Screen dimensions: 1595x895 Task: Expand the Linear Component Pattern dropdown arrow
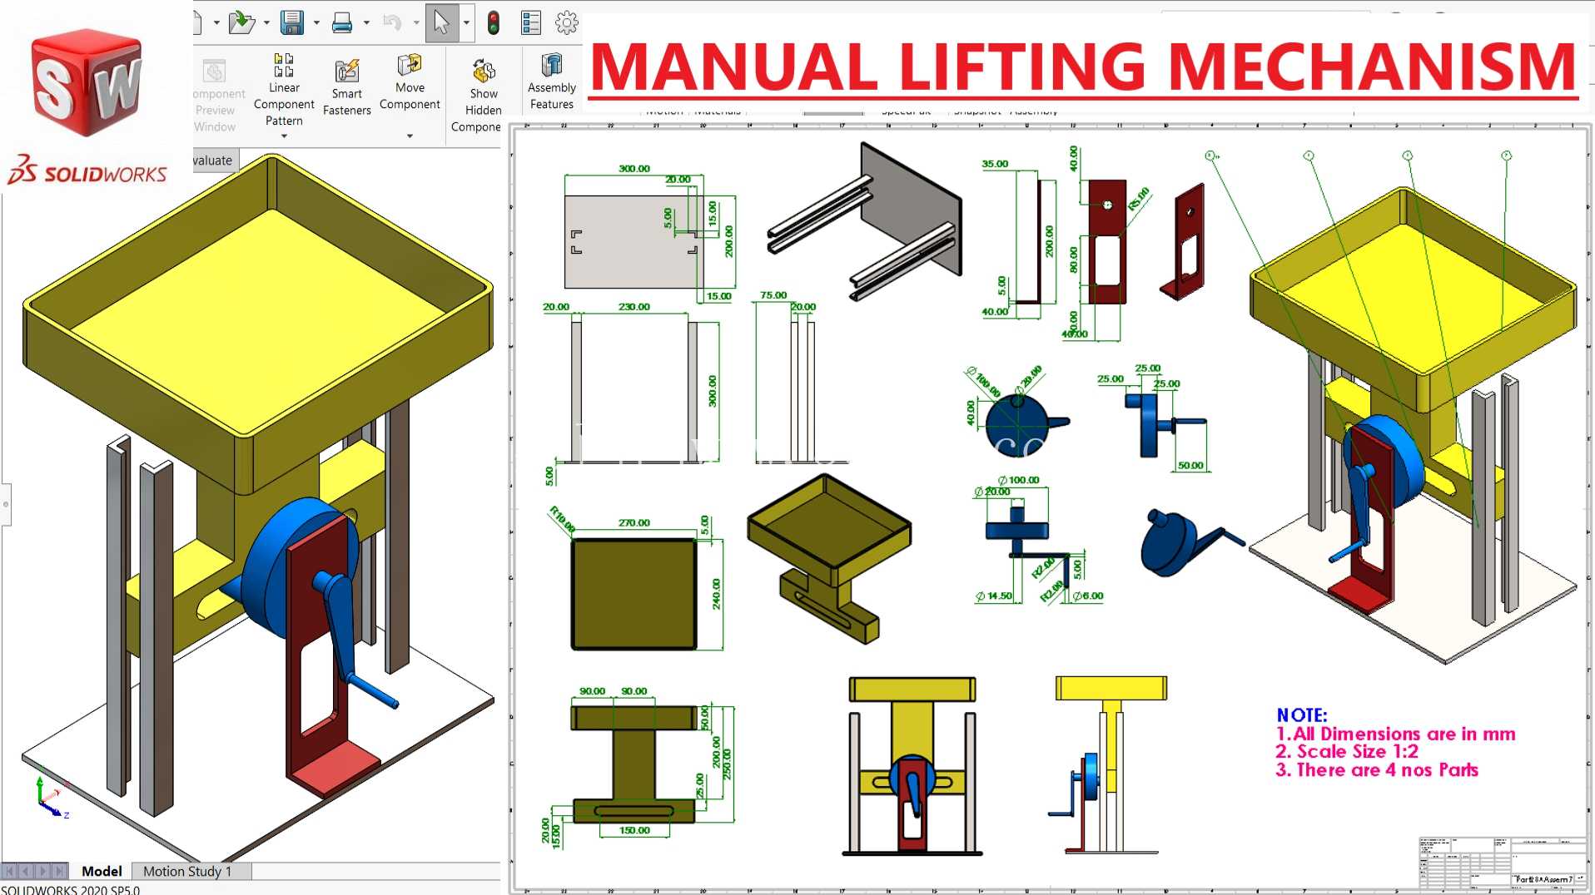[284, 136]
